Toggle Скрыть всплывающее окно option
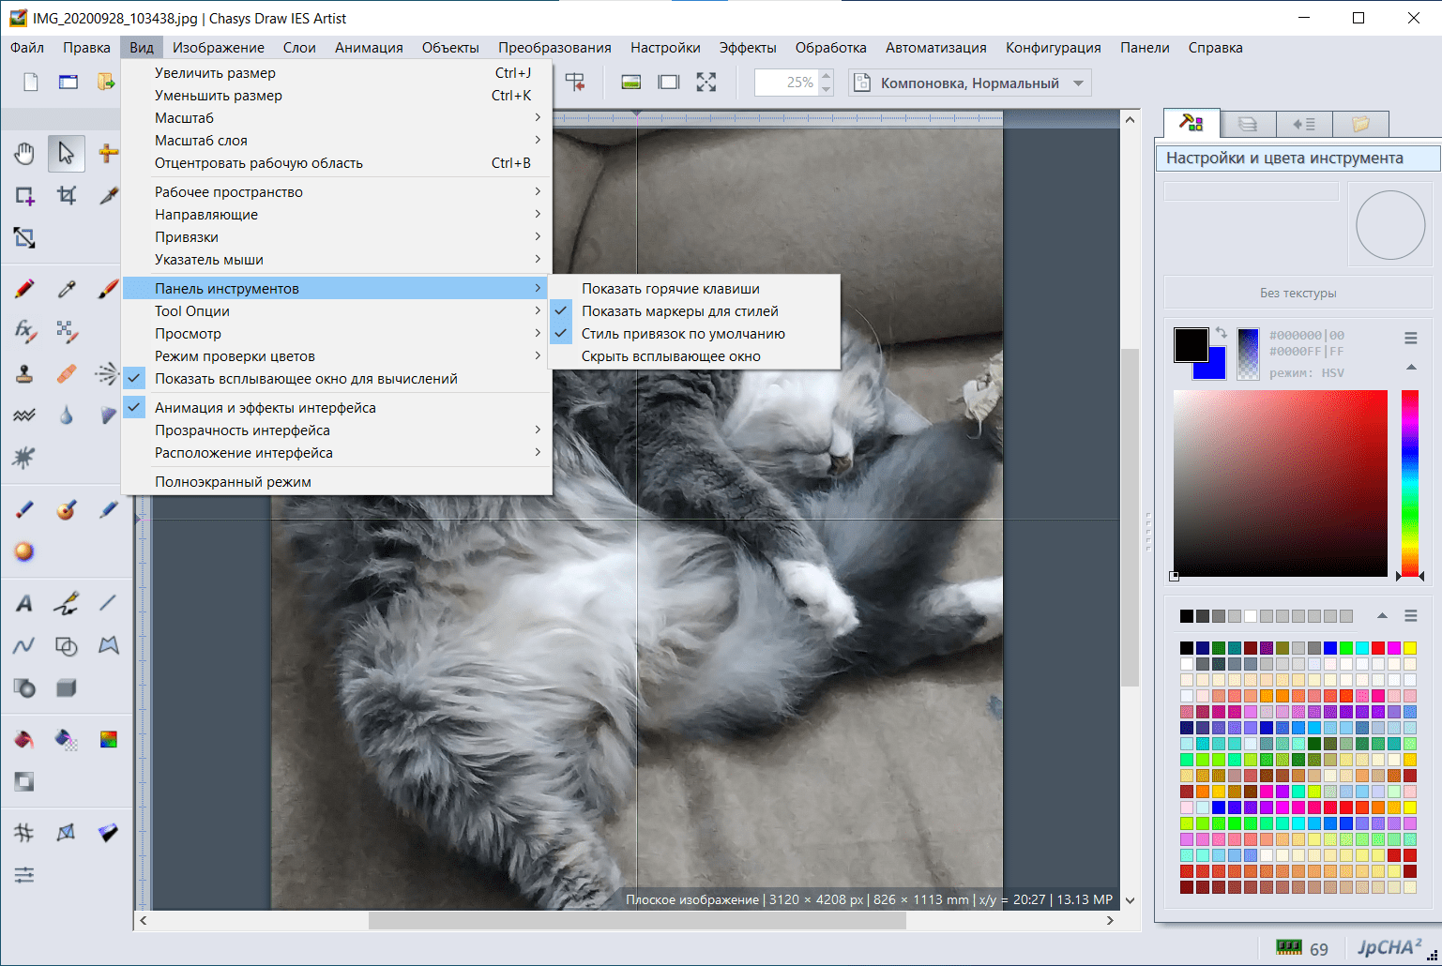 [x=694, y=356]
